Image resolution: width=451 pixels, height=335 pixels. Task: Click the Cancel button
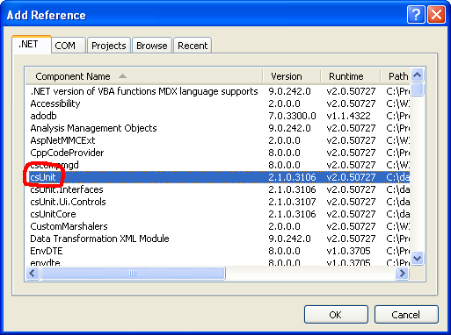click(x=406, y=315)
